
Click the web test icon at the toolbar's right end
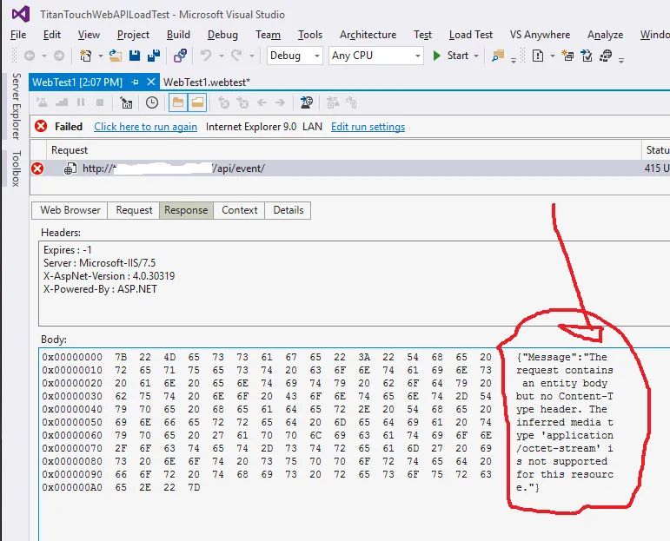(606, 56)
